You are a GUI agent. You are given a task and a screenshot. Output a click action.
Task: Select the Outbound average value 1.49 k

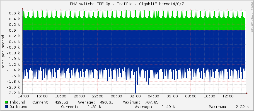(168, 107)
